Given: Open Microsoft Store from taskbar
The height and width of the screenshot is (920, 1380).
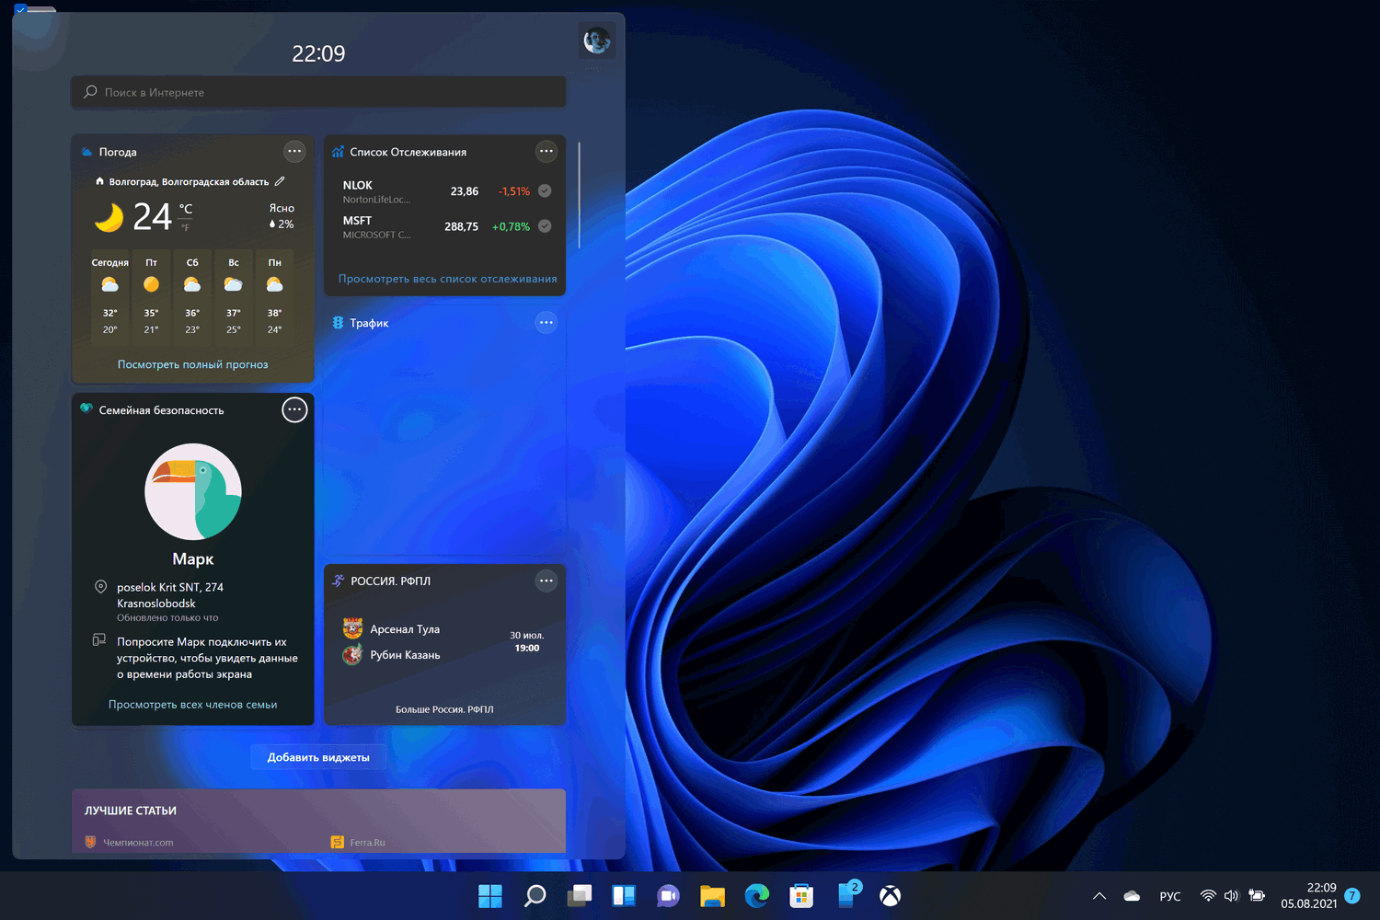Looking at the screenshot, I should pyautogui.click(x=801, y=896).
